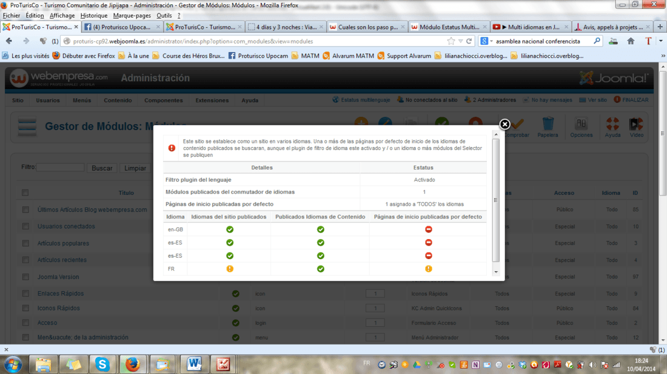This screenshot has height=374, width=667.
Task: Open Usuarios conectados module link
Action: tap(66, 226)
